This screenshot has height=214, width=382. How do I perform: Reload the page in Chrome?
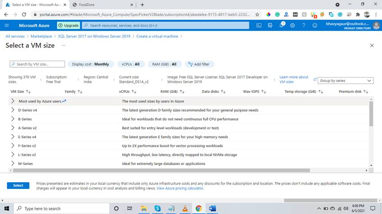pyautogui.click(x=24, y=14)
